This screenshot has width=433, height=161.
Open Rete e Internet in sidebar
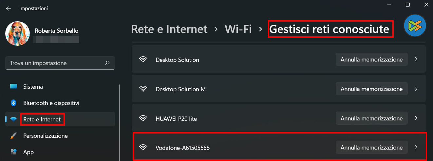(42, 119)
